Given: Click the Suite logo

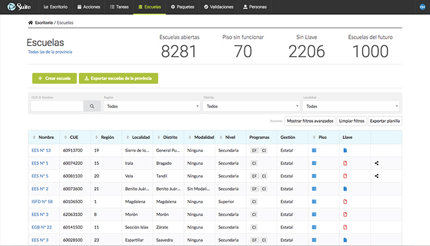Looking at the screenshot, I should pyautogui.click(x=18, y=7).
